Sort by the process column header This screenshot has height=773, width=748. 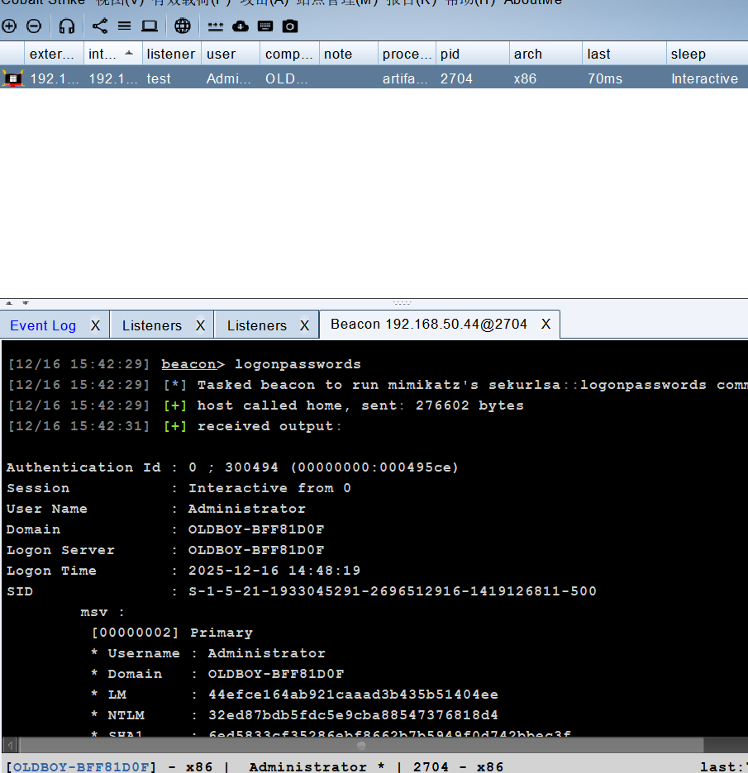[407, 54]
